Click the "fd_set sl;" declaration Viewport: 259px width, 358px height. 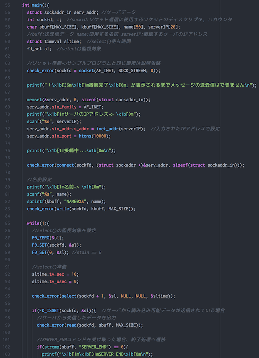tap(39, 49)
